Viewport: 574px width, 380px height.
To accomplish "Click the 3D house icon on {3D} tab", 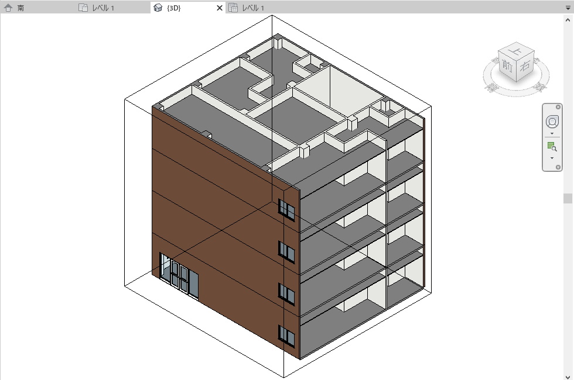I will 158,8.
